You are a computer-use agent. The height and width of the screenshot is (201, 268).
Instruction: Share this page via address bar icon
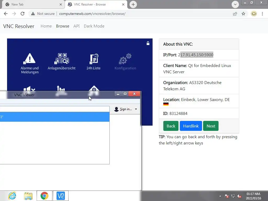click(235, 14)
